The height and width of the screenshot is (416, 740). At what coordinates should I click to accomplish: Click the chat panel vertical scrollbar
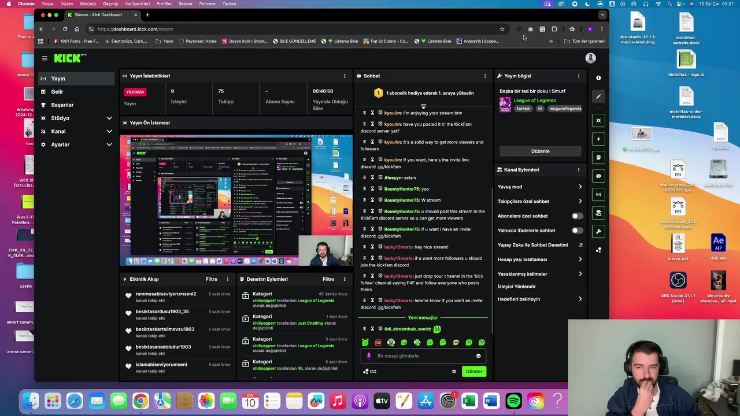pyautogui.click(x=493, y=260)
